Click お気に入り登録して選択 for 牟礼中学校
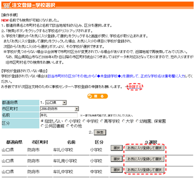This screenshot has height=180, width=195. 144,170
